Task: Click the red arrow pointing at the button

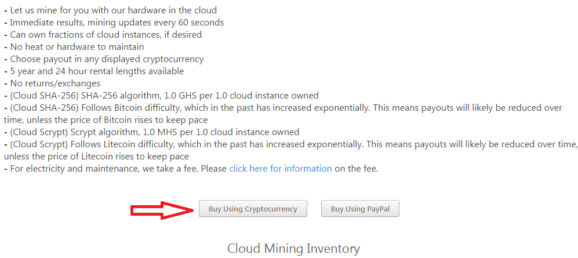Action: 161,209
